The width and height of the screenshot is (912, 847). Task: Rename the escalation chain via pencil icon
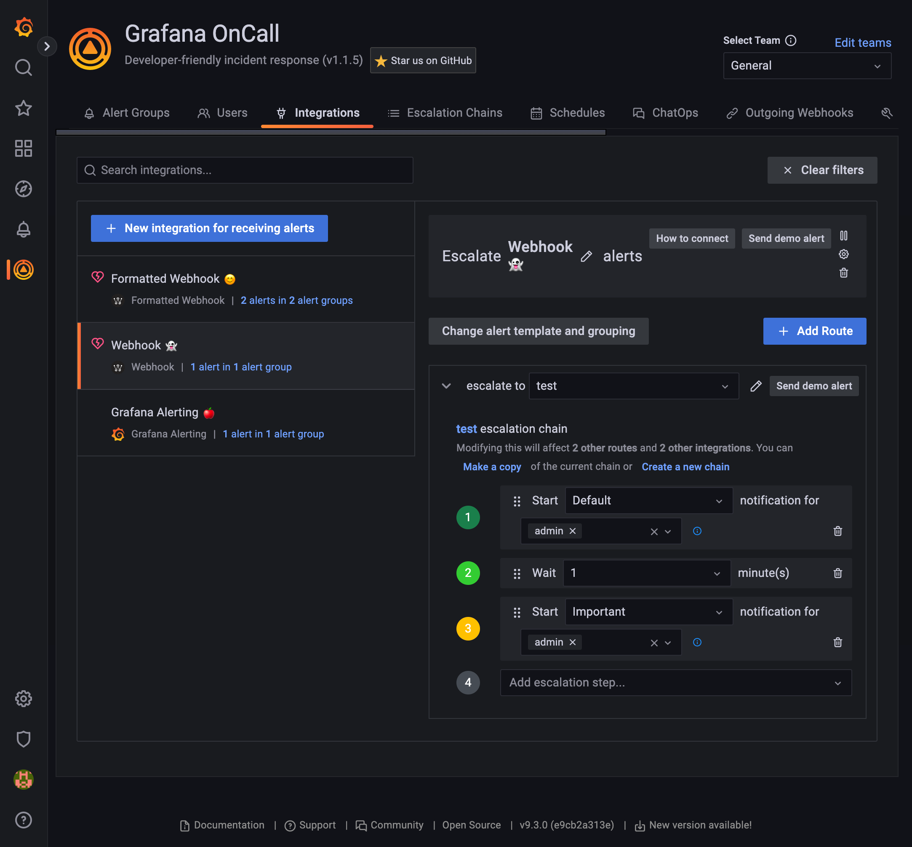coord(755,386)
